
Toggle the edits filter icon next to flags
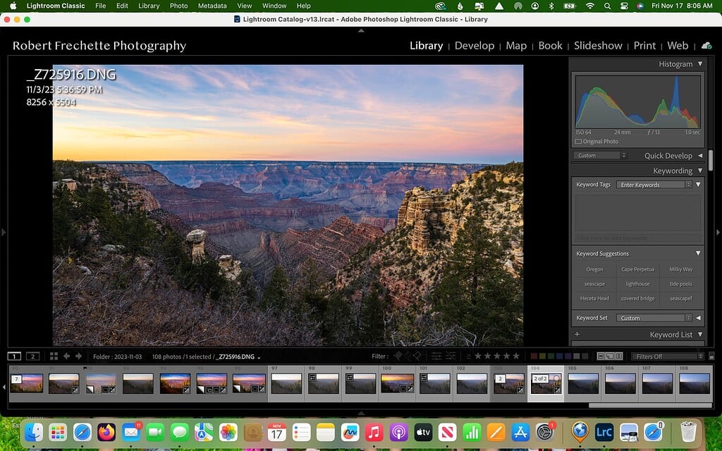tap(436, 356)
